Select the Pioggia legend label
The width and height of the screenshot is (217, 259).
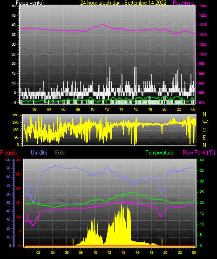pyautogui.click(x=8, y=153)
